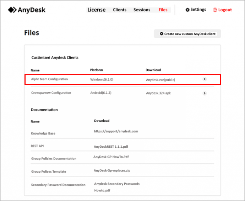The width and height of the screenshot is (245, 201).
Task: Go to the Sessions tab
Action: click(142, 10)
